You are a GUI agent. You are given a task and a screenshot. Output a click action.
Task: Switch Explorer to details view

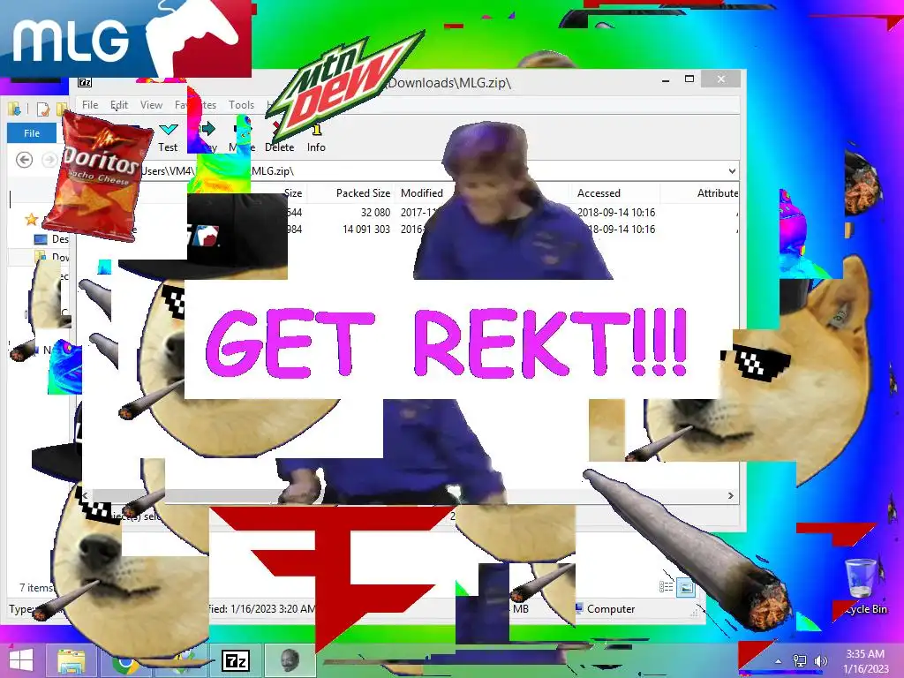pos(666,587)
